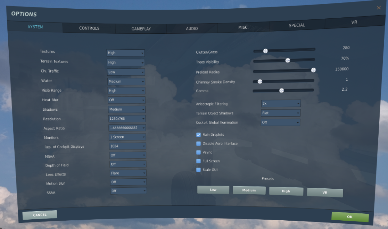Expand the Terrain Object Shadows dropdown

click(281, 113)
